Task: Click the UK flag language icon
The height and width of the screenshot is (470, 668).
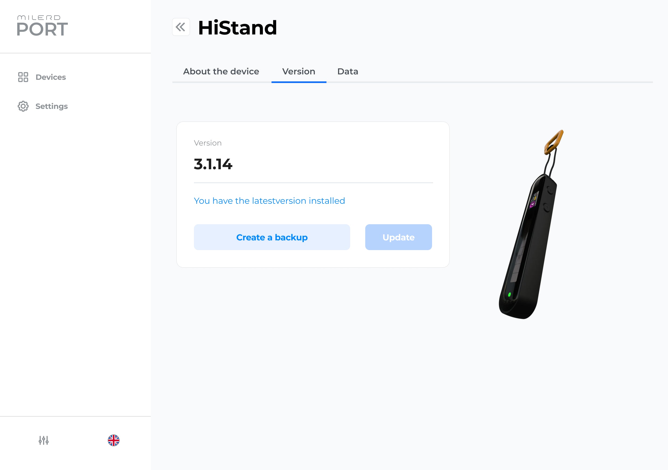Action: pos(113,440)
